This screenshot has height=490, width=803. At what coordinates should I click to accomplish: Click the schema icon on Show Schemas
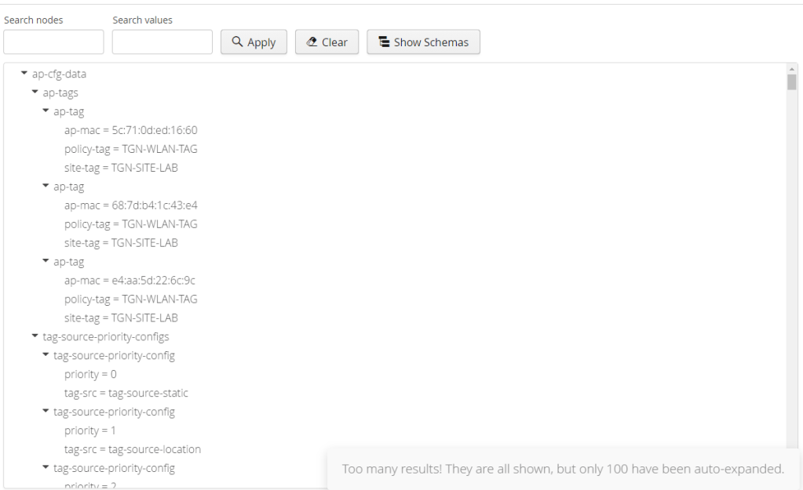(384, 42)
